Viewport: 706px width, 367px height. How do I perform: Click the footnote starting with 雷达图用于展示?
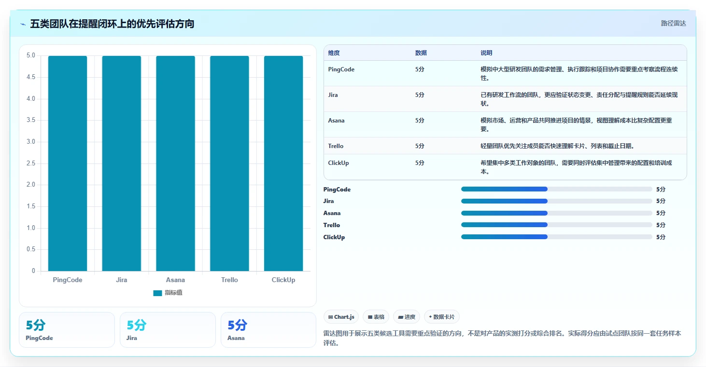pyautogui.click(x=502, y=338)
